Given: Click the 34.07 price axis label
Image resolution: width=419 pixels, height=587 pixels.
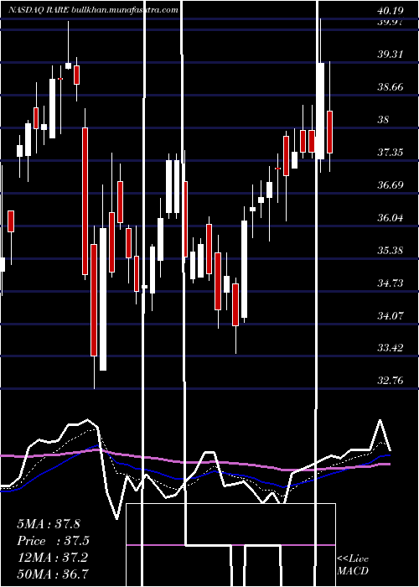Looking at the screenshot, I should (x=391, y=315).
